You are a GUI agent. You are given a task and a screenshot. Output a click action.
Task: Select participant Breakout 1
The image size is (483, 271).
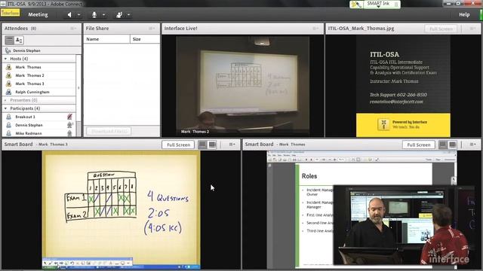tap(39, 117)
